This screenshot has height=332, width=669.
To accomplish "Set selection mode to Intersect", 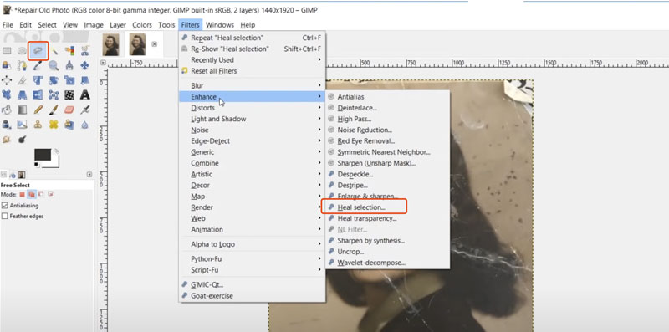I will point(51,194).
